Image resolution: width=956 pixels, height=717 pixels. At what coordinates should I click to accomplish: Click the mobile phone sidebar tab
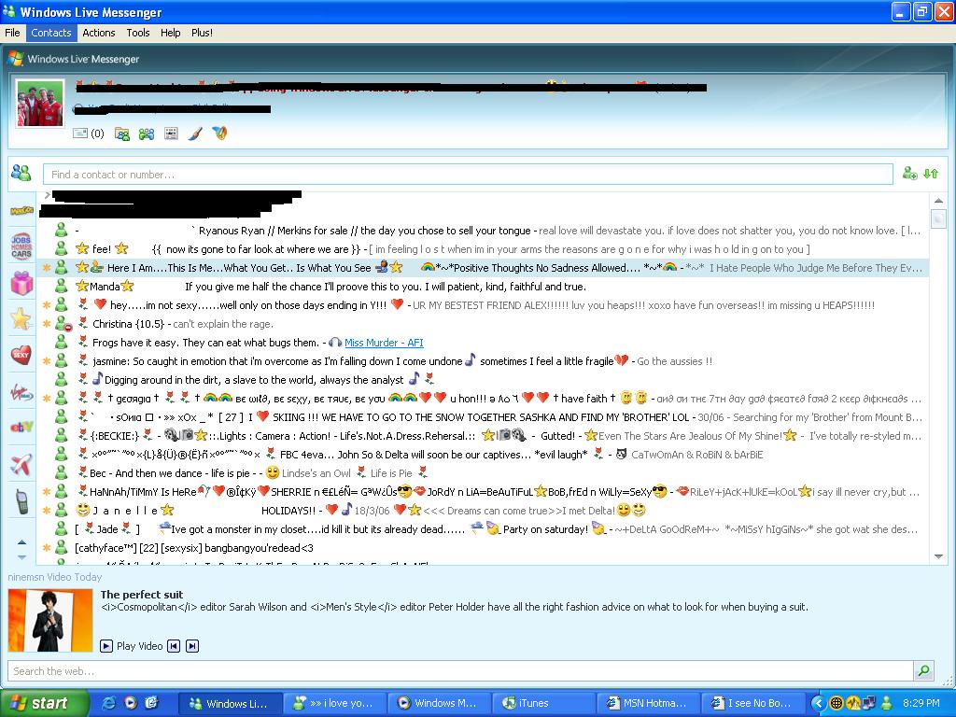[21, 501]
